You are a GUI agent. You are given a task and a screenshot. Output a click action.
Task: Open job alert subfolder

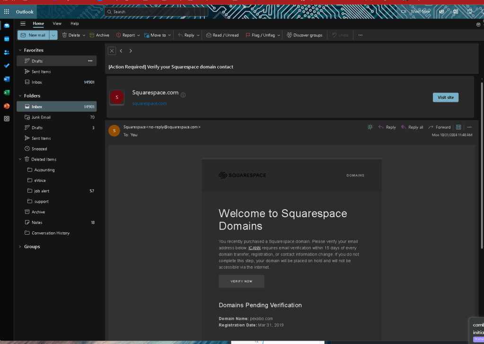(57, 191)
